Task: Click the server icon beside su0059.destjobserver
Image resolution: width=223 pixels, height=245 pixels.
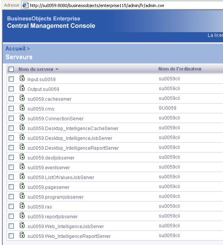Action: pos(22,157)
